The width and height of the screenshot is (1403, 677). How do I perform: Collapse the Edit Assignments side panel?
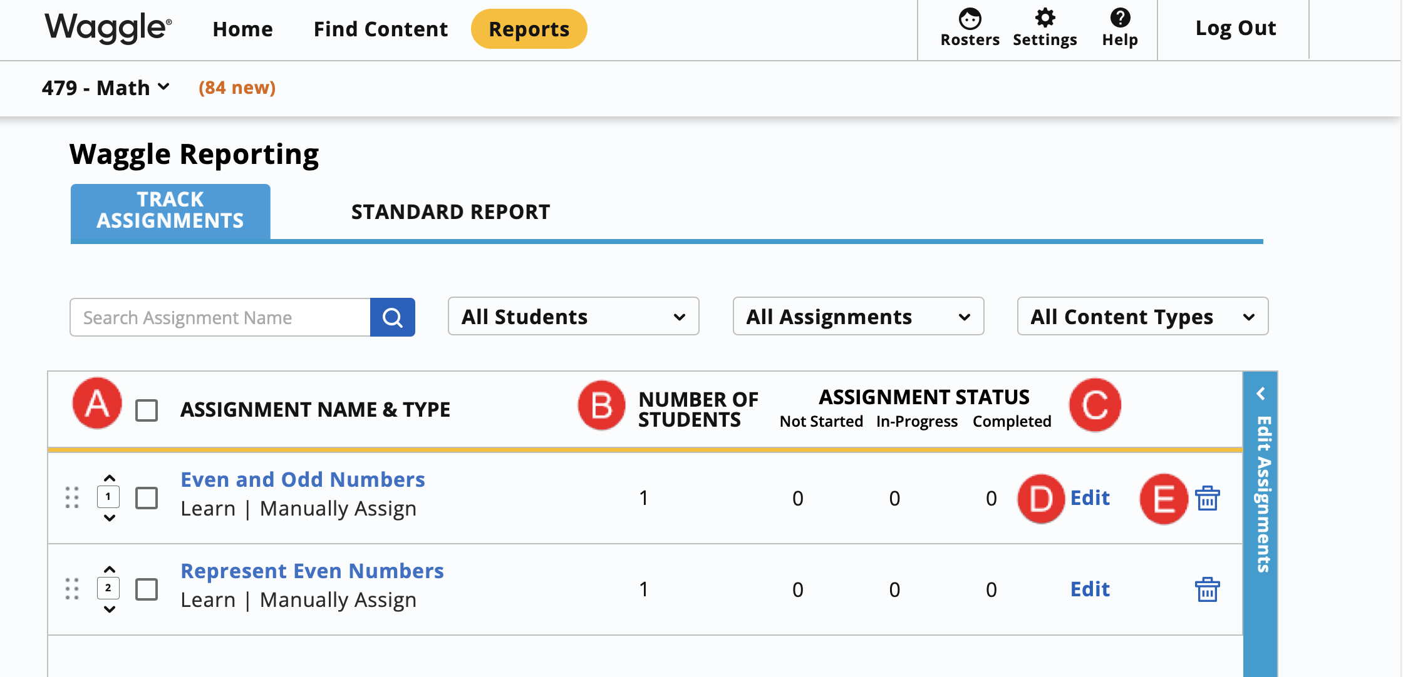click(1260, 394)
